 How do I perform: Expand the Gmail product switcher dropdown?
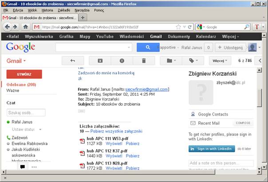tap(16, 61)
